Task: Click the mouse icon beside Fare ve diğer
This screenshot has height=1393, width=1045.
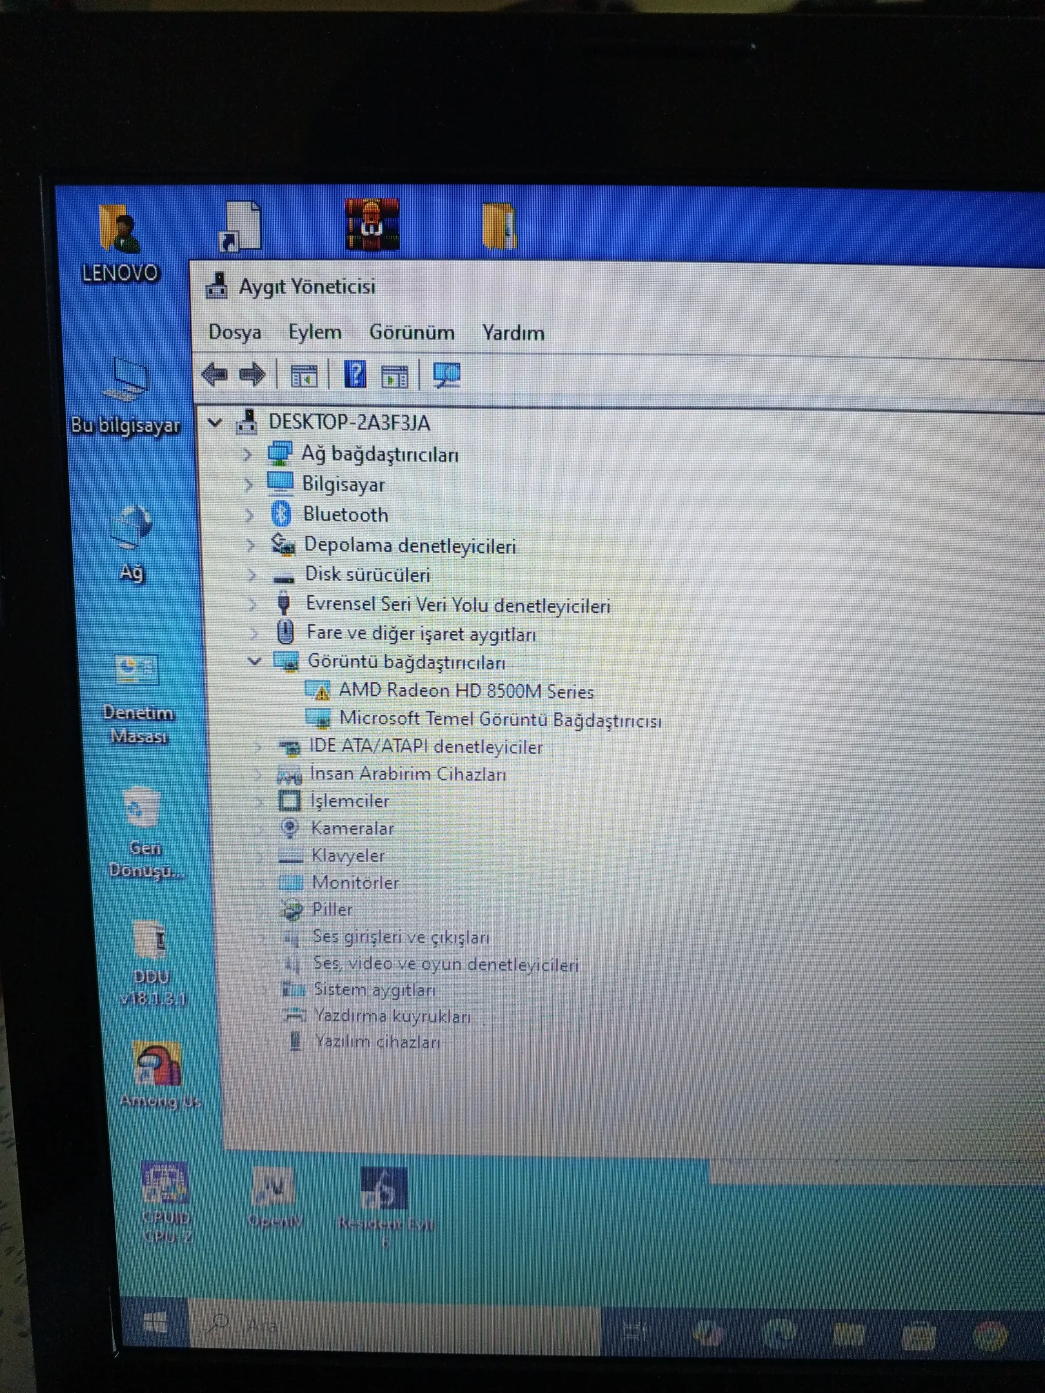Action: (285, 632)
